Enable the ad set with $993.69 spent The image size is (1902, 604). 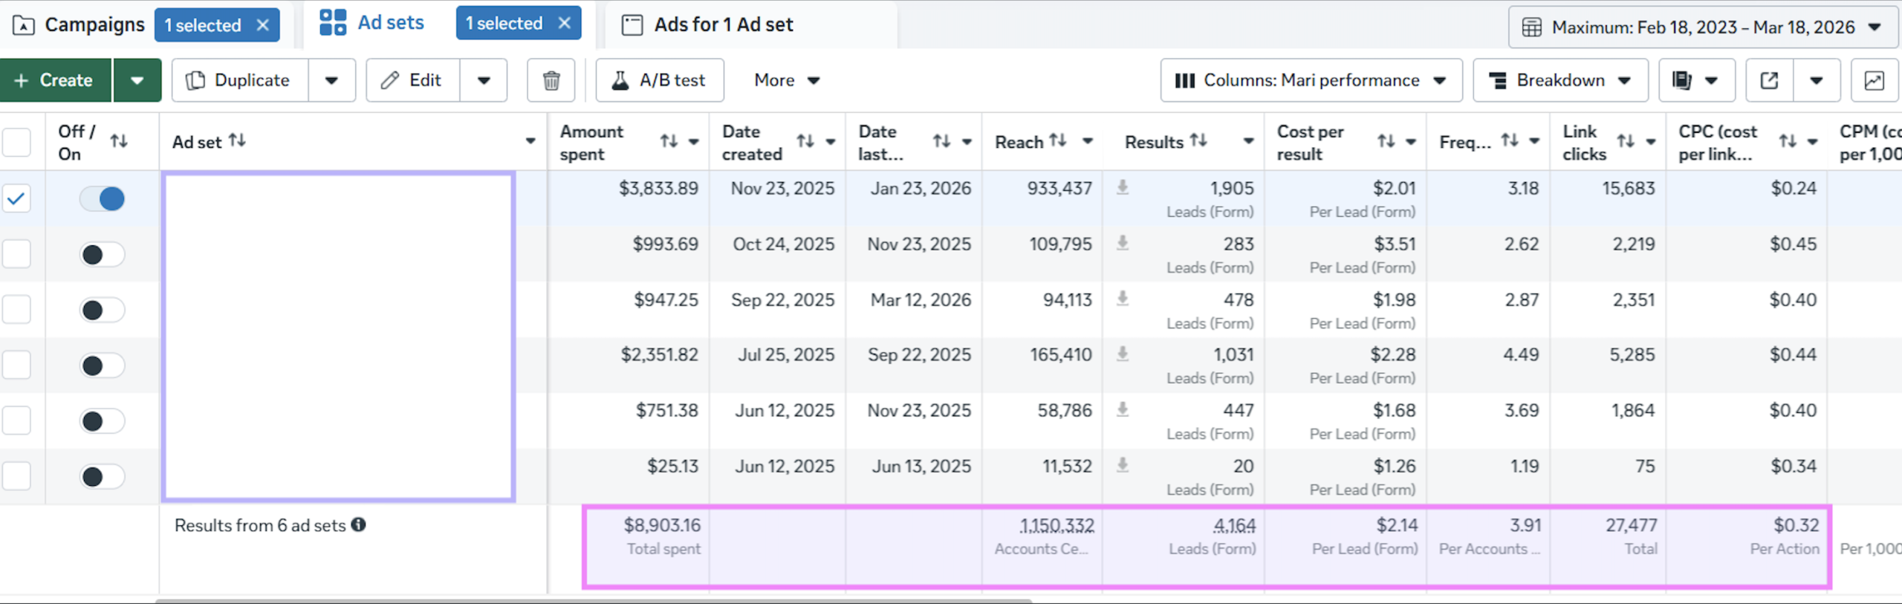(x=103, y=255)
